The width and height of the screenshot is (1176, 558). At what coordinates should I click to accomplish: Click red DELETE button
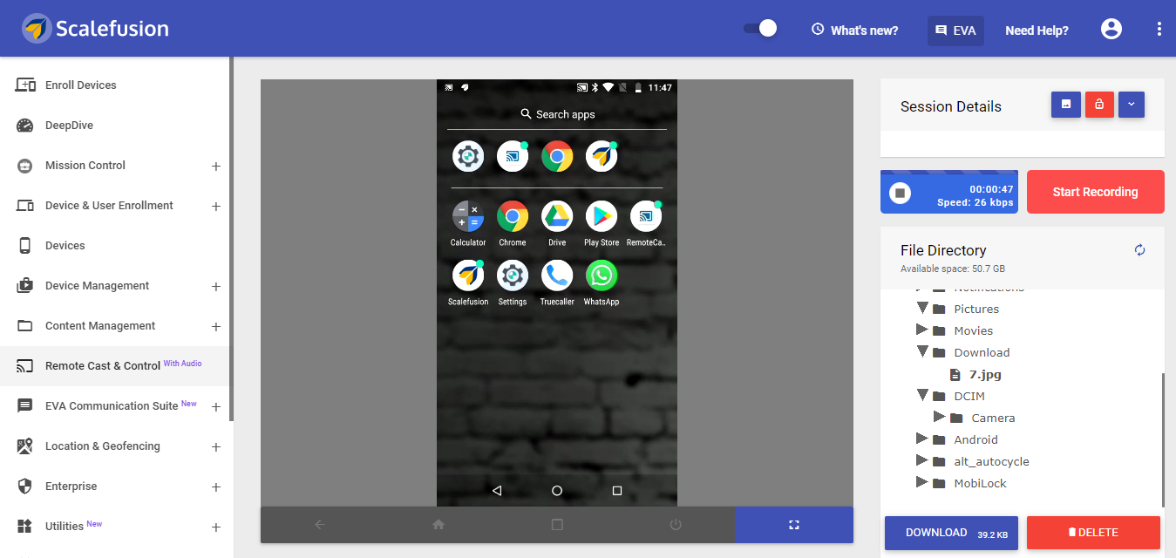(x=1093, y=533)
